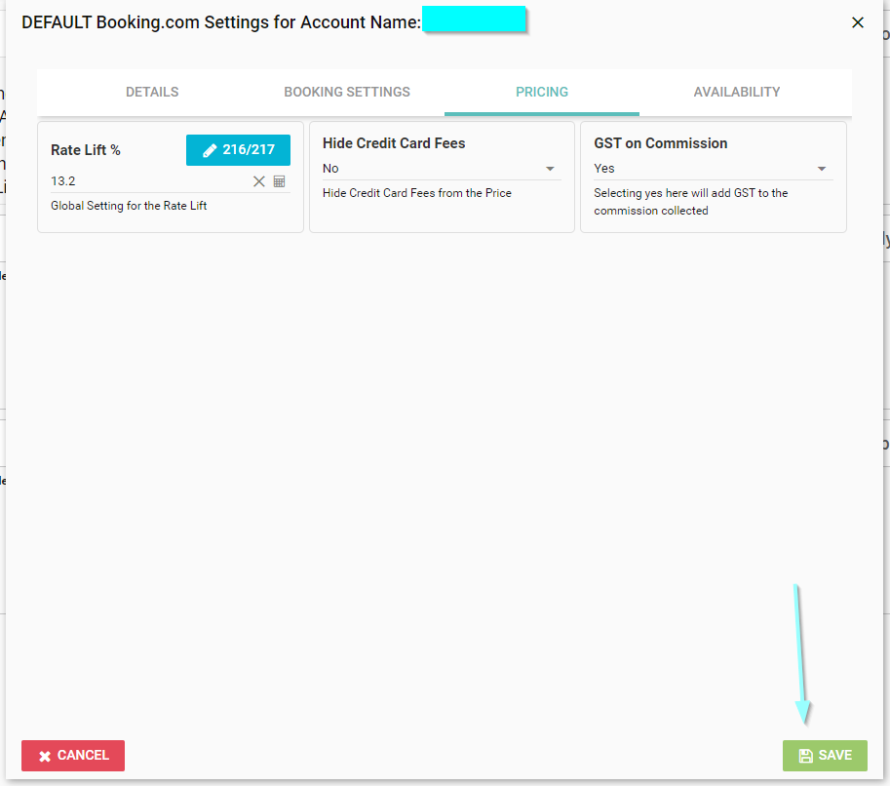
Task: Click the floppy disk icon on Save
Action: pyautogui.click(x=805, y=756)
